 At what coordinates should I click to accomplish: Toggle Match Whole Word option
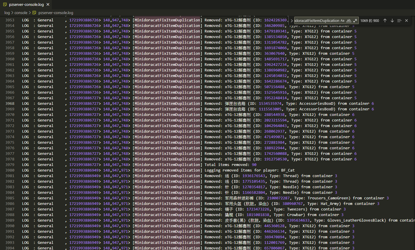[x=349, y=20]
